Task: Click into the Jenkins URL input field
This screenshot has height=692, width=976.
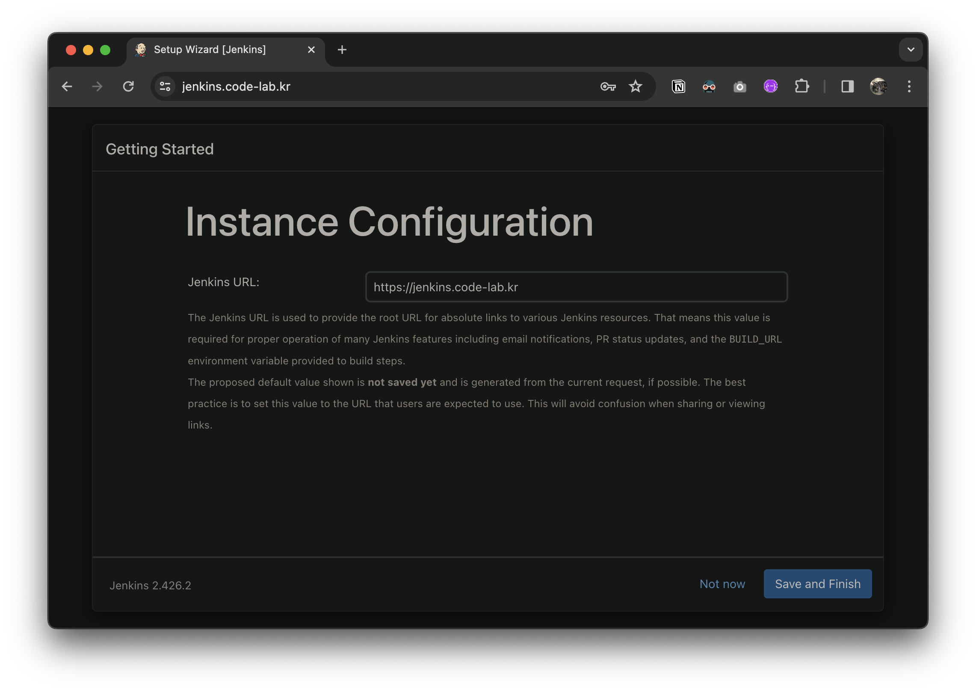Action: 576,287
